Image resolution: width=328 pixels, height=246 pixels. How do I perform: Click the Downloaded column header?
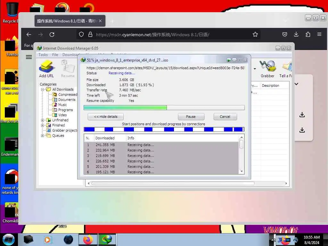[x=110, y=138]
